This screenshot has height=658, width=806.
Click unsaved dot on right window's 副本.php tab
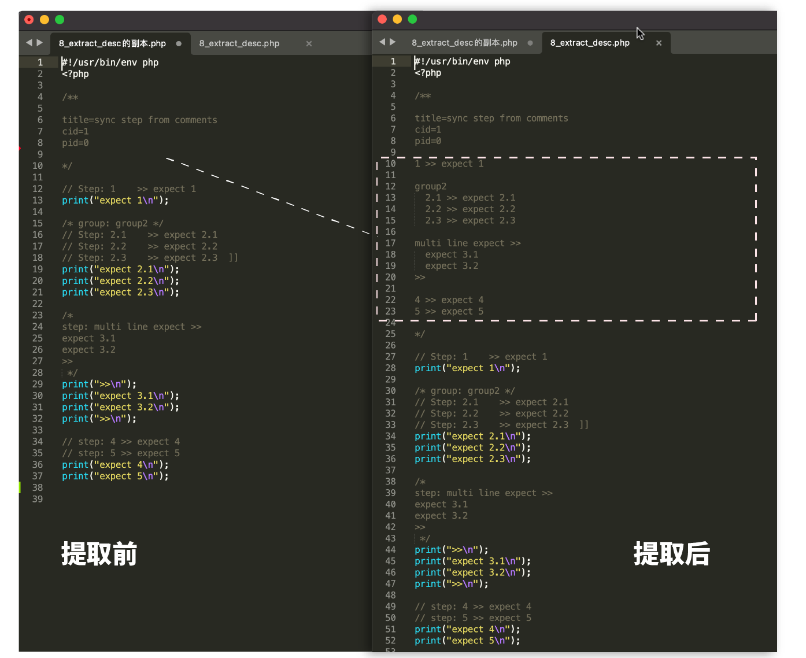[x=530, y=43]
